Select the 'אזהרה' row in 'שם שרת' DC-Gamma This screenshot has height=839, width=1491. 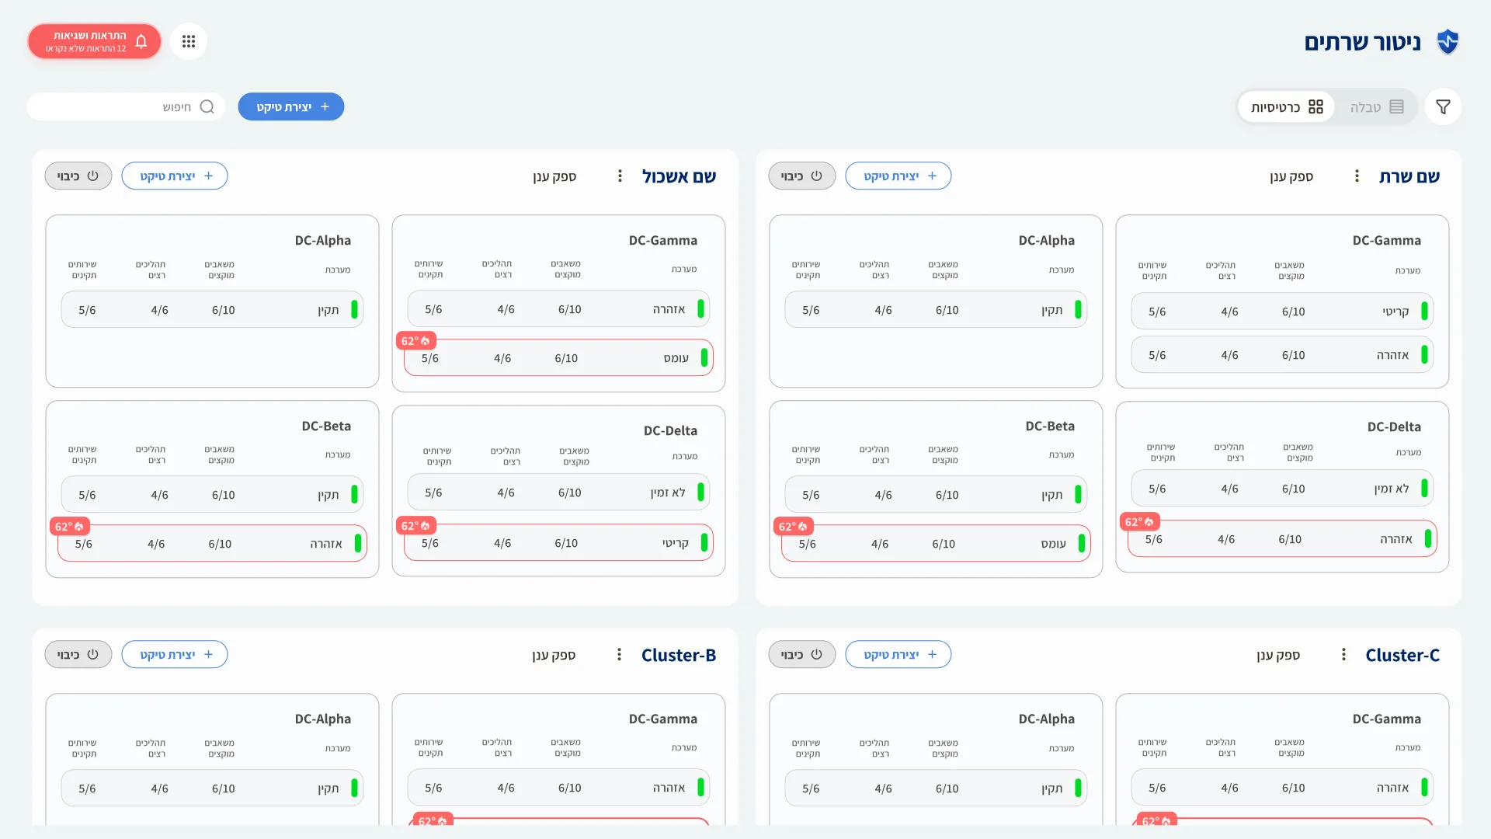tap(1282, 355)
